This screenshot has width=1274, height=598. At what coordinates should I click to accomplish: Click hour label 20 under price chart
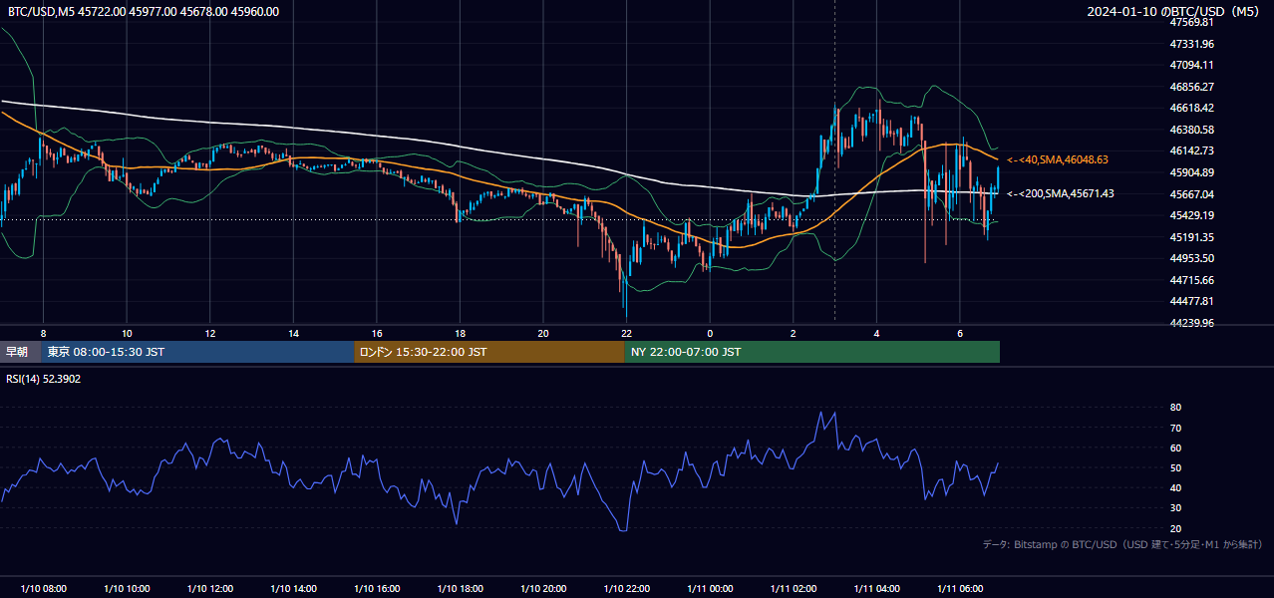[x=542, y=332]
